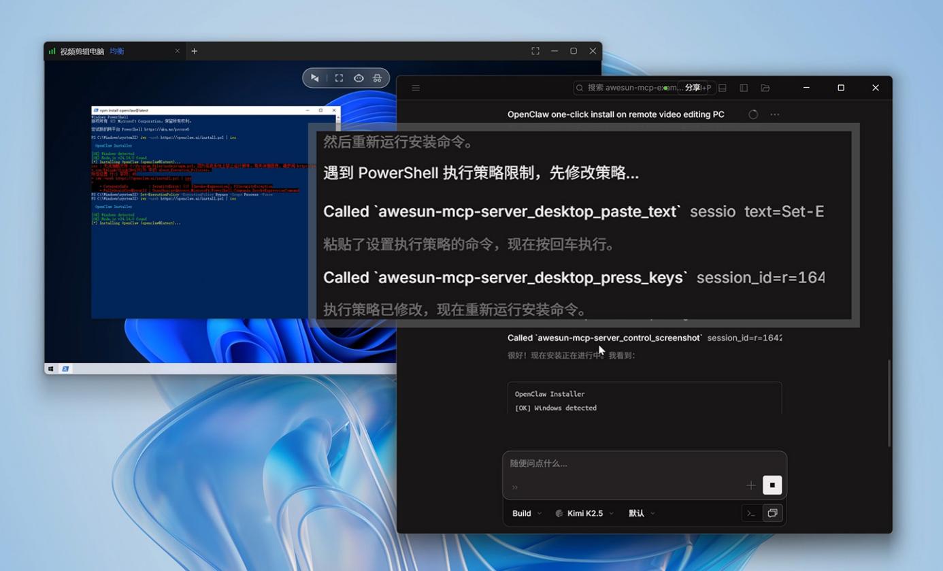Open the Kimi K2.5 model dropdown
Image resolution: width=943 pixels, height=571 pixels.
584,513
